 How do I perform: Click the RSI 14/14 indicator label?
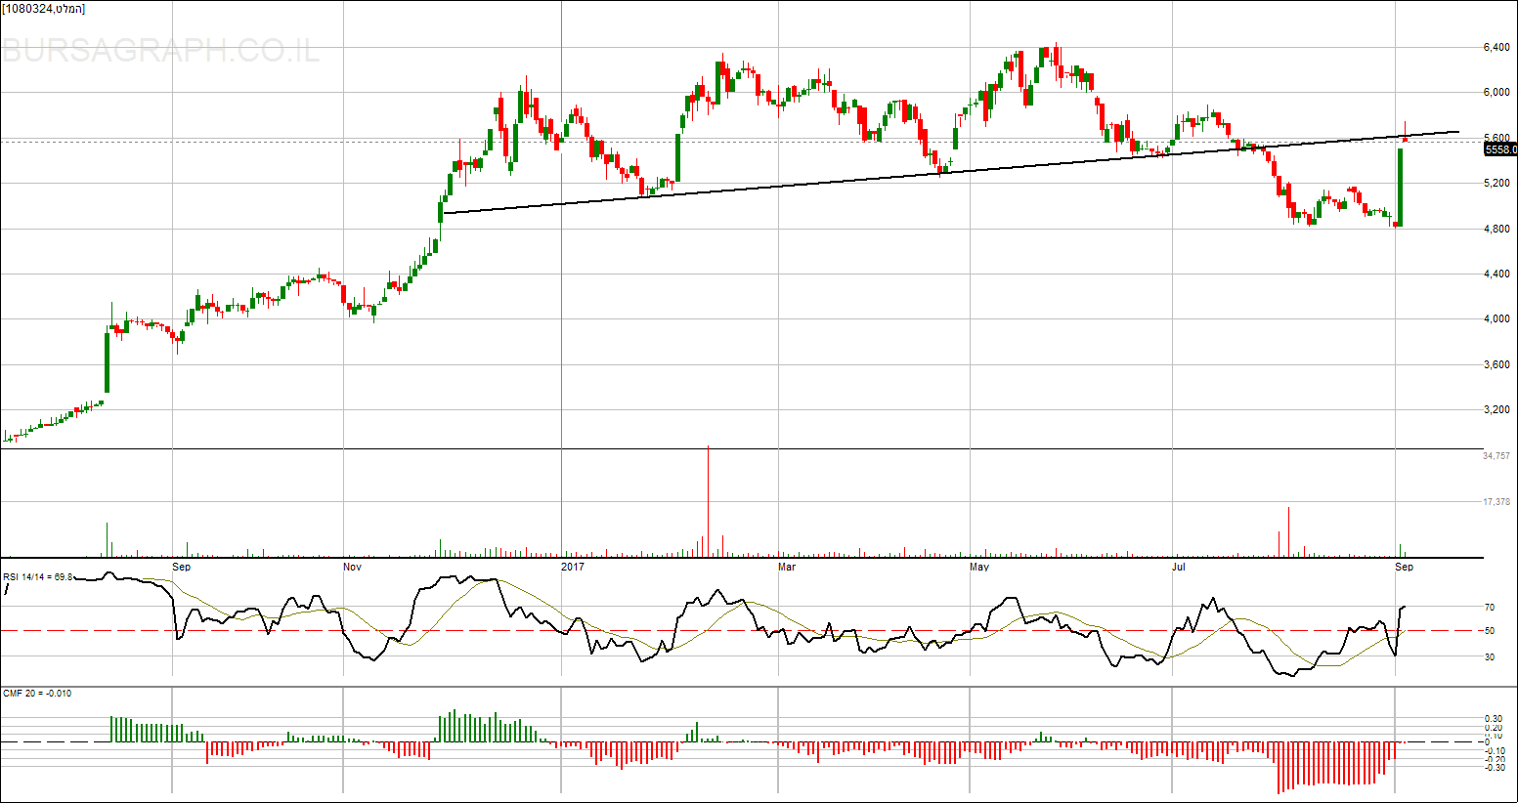[38, 576]
